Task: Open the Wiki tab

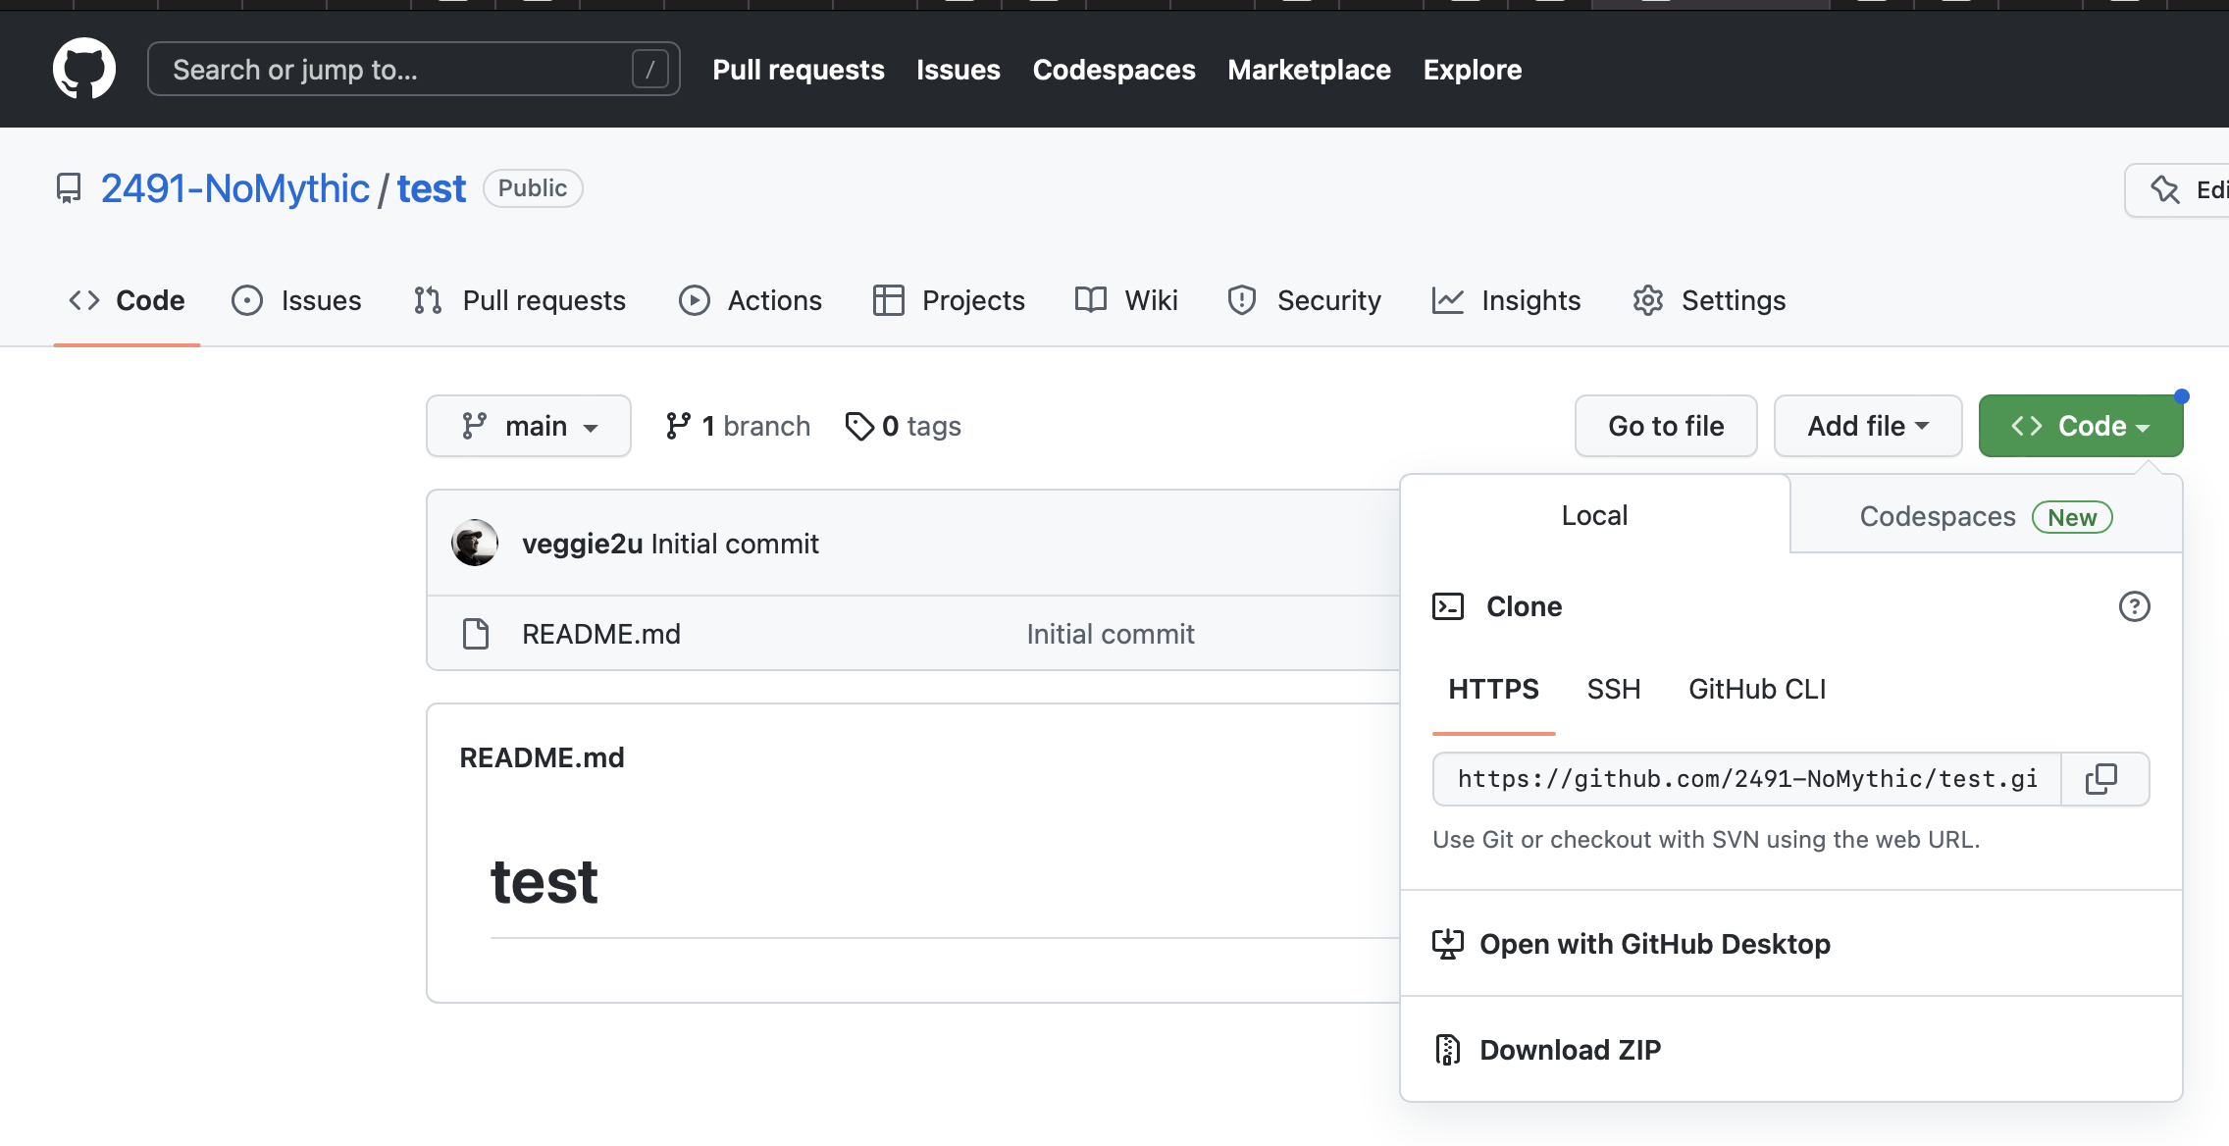Action: 1126,300
